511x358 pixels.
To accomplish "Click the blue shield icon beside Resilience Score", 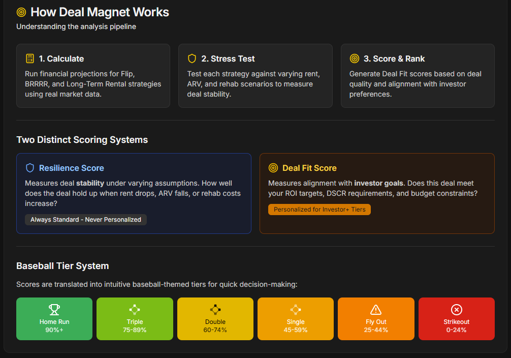I will [x=30, y=168].
